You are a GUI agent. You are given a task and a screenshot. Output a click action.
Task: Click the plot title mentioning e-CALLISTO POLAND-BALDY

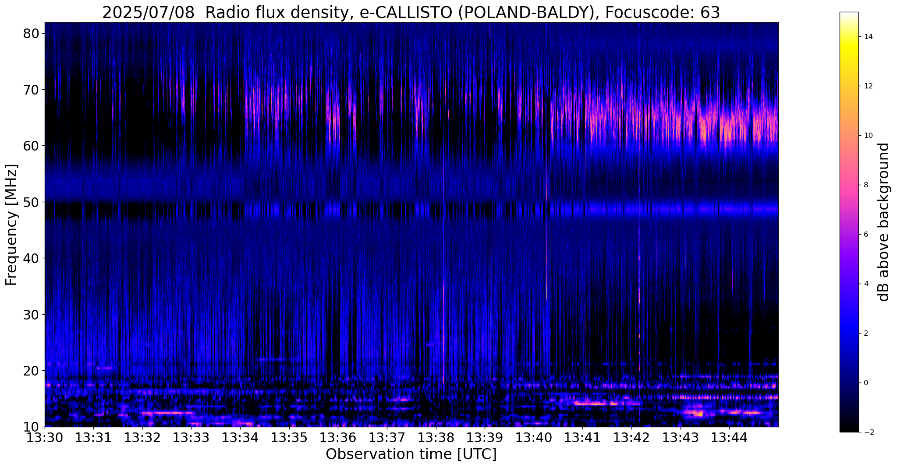(411, 13)
